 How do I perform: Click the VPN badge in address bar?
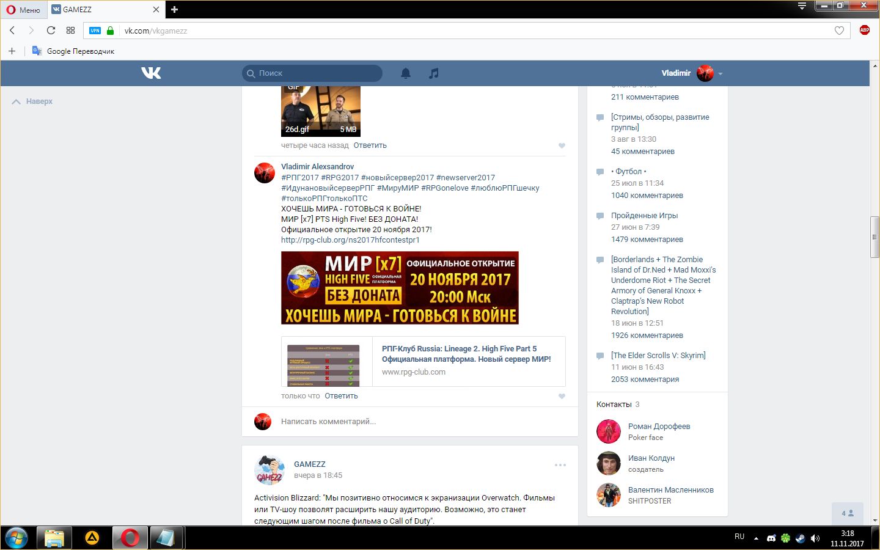click(95, 31)
